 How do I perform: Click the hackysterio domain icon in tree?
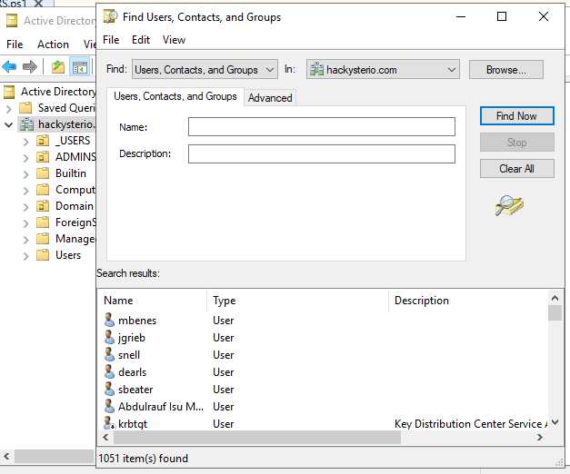click(26, 124)
